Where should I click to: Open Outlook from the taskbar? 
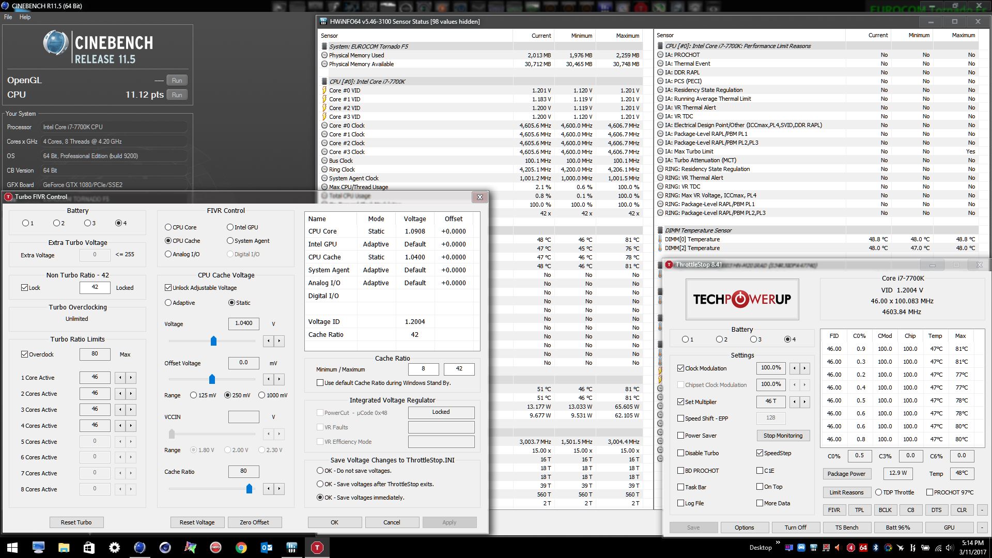(266, 548)
